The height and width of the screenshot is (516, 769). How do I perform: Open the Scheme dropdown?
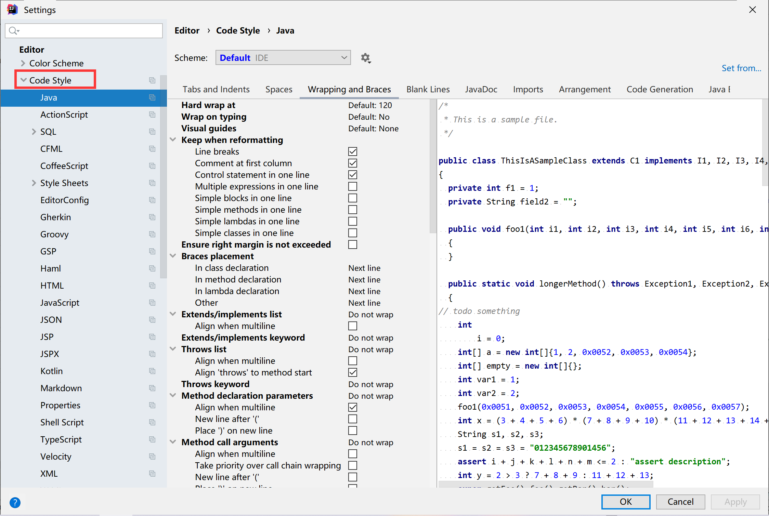[283, 58]
